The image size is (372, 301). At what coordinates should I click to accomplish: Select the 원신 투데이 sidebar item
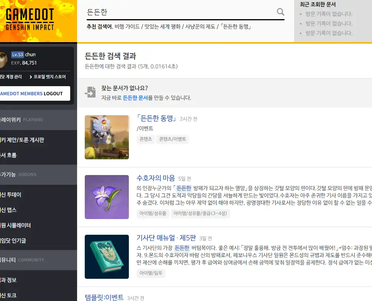click(11, 195)
